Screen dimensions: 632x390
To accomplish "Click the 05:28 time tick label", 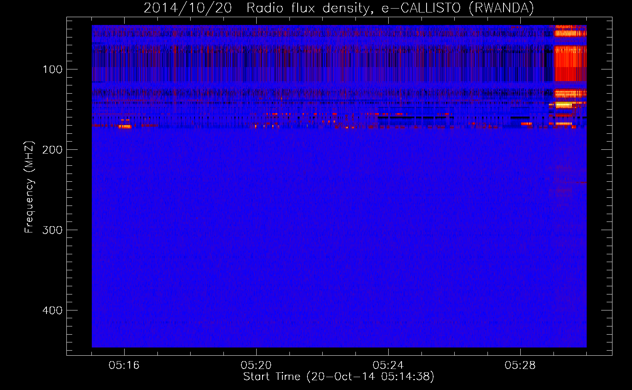I will tap(520, 365).
